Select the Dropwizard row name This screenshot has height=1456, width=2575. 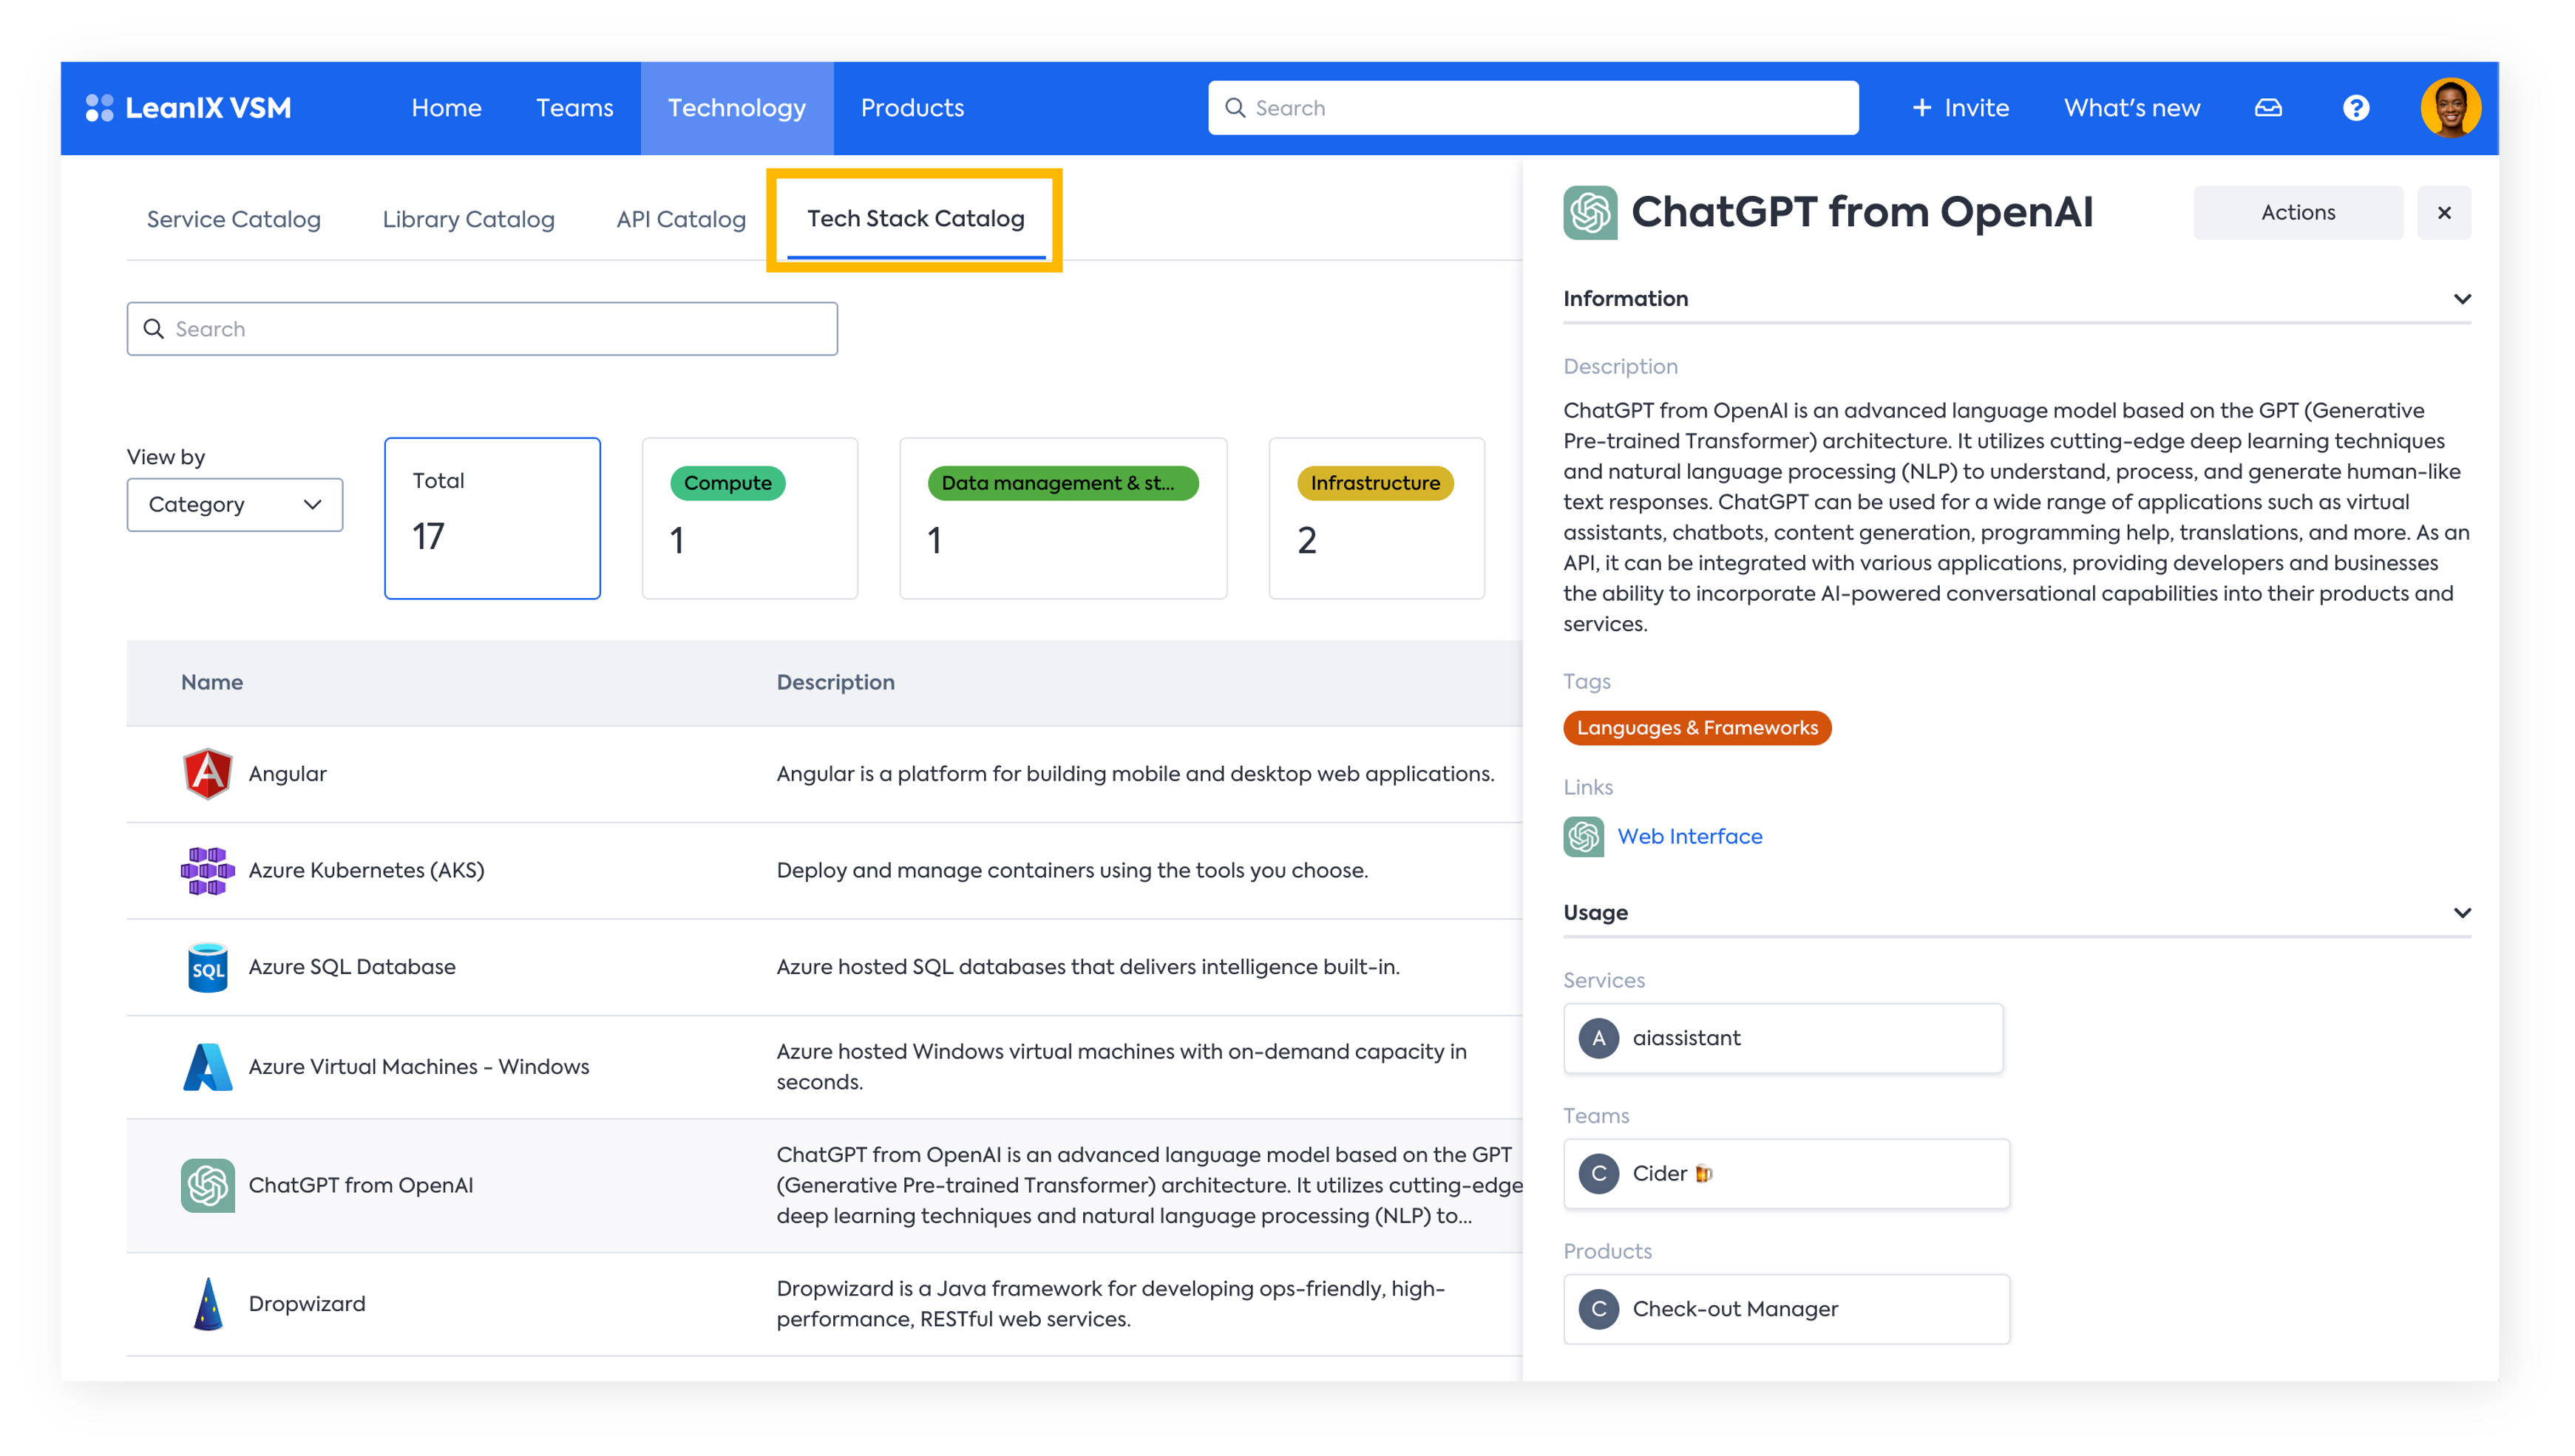coord(306,1304)
